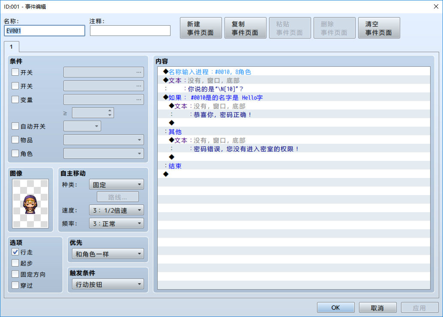Open the 物品 dropdown list

pos(104,140)
